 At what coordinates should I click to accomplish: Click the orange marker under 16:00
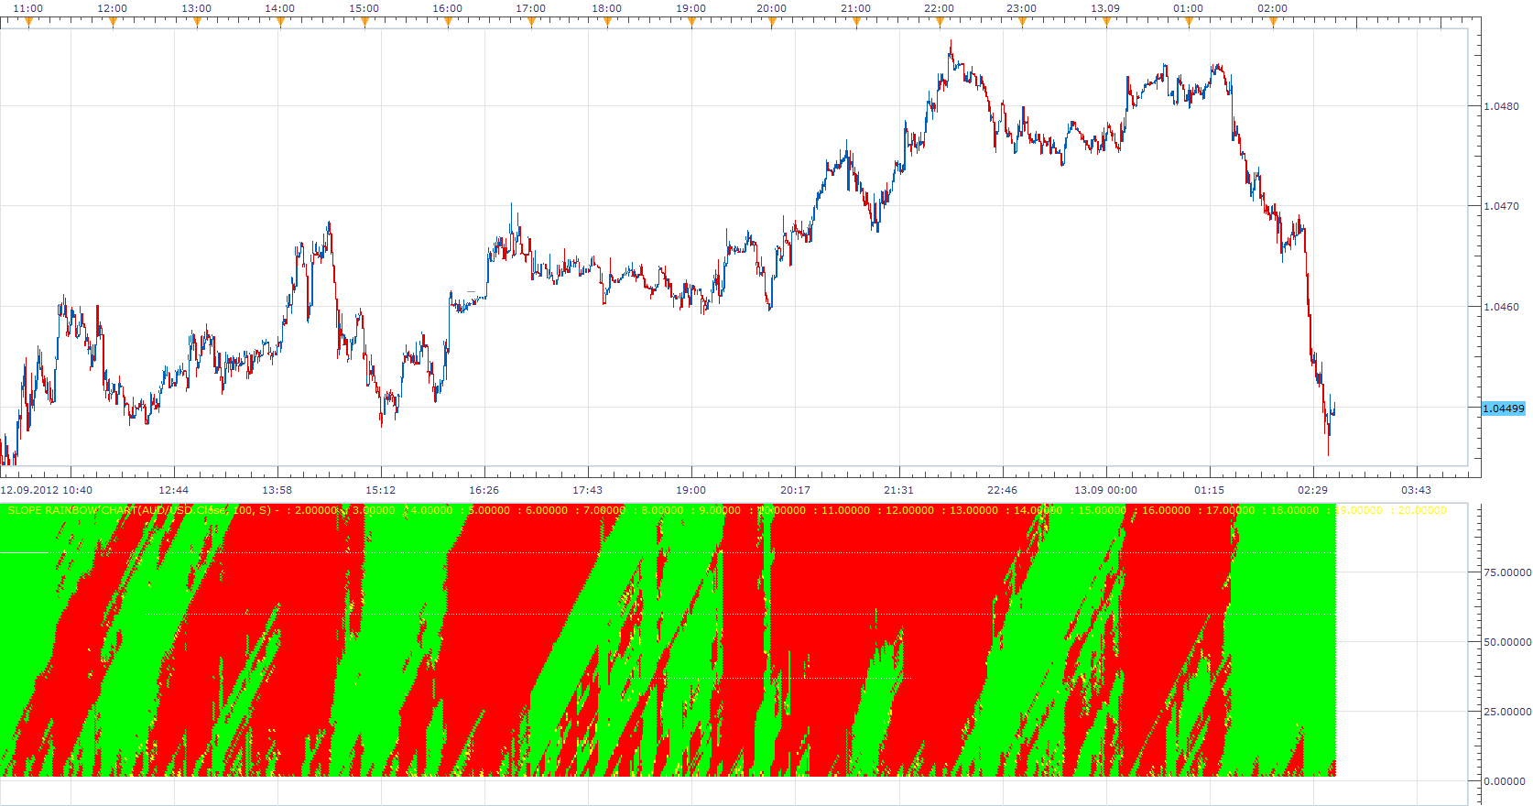tap(448, 23)
